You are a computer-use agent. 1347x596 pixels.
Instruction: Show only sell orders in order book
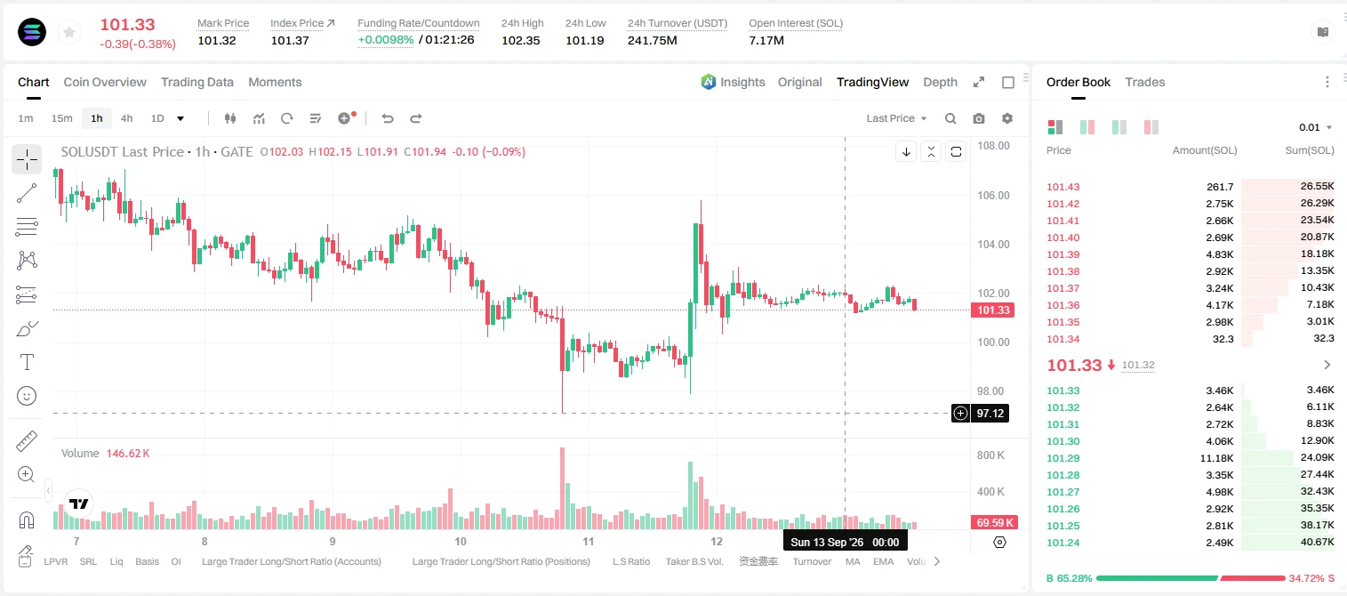pyautogui.click(x=1151, y=127)
